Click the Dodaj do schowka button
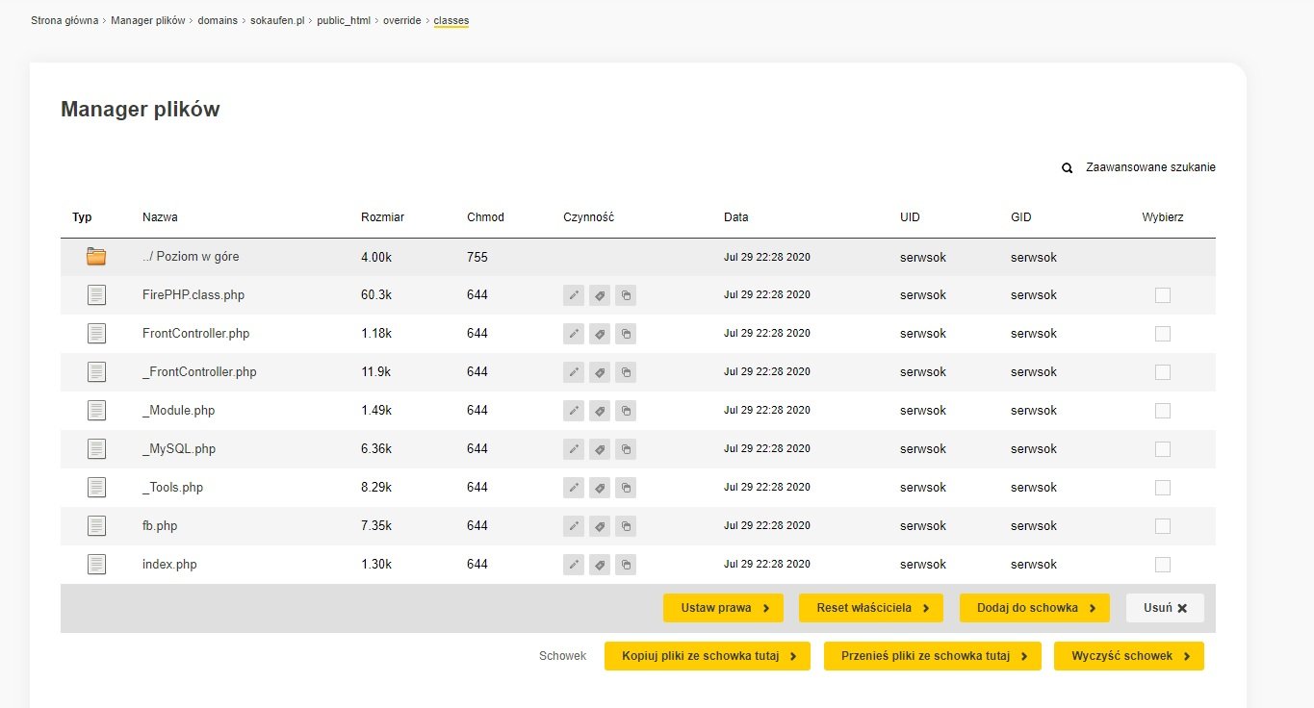The height and width of the screenshot is (708, 1314). [1034, 608]
